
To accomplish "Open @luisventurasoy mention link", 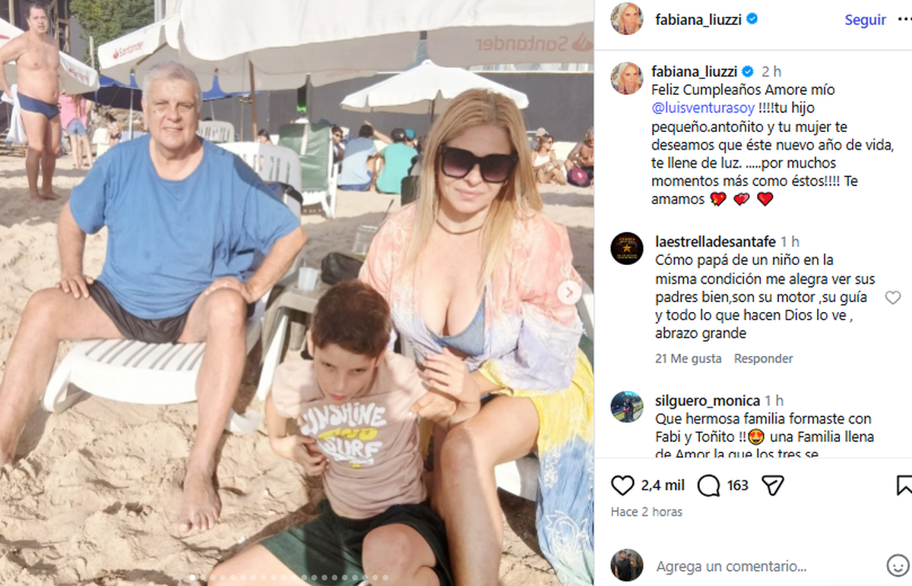I will pyautogui.click(x=697, y=109).
